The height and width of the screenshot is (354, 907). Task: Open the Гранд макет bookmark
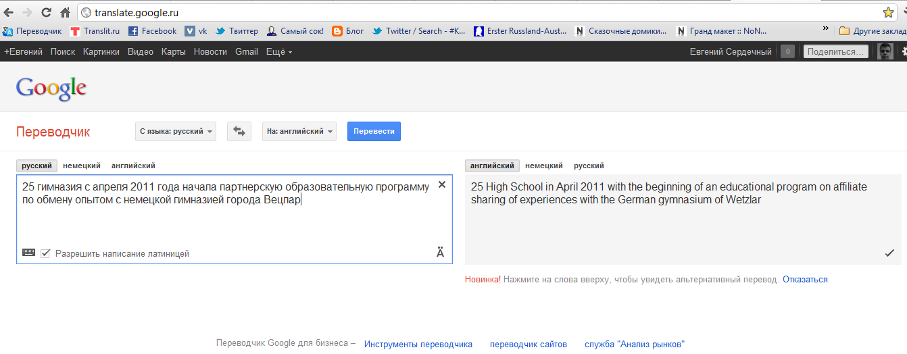pos(721,31)
